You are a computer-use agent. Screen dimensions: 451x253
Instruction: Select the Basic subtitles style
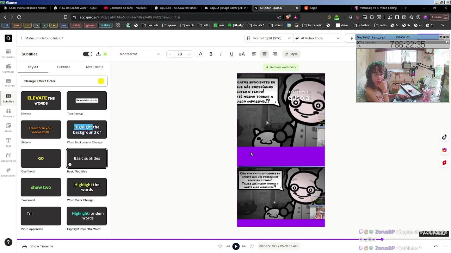[x=87, y=158]
